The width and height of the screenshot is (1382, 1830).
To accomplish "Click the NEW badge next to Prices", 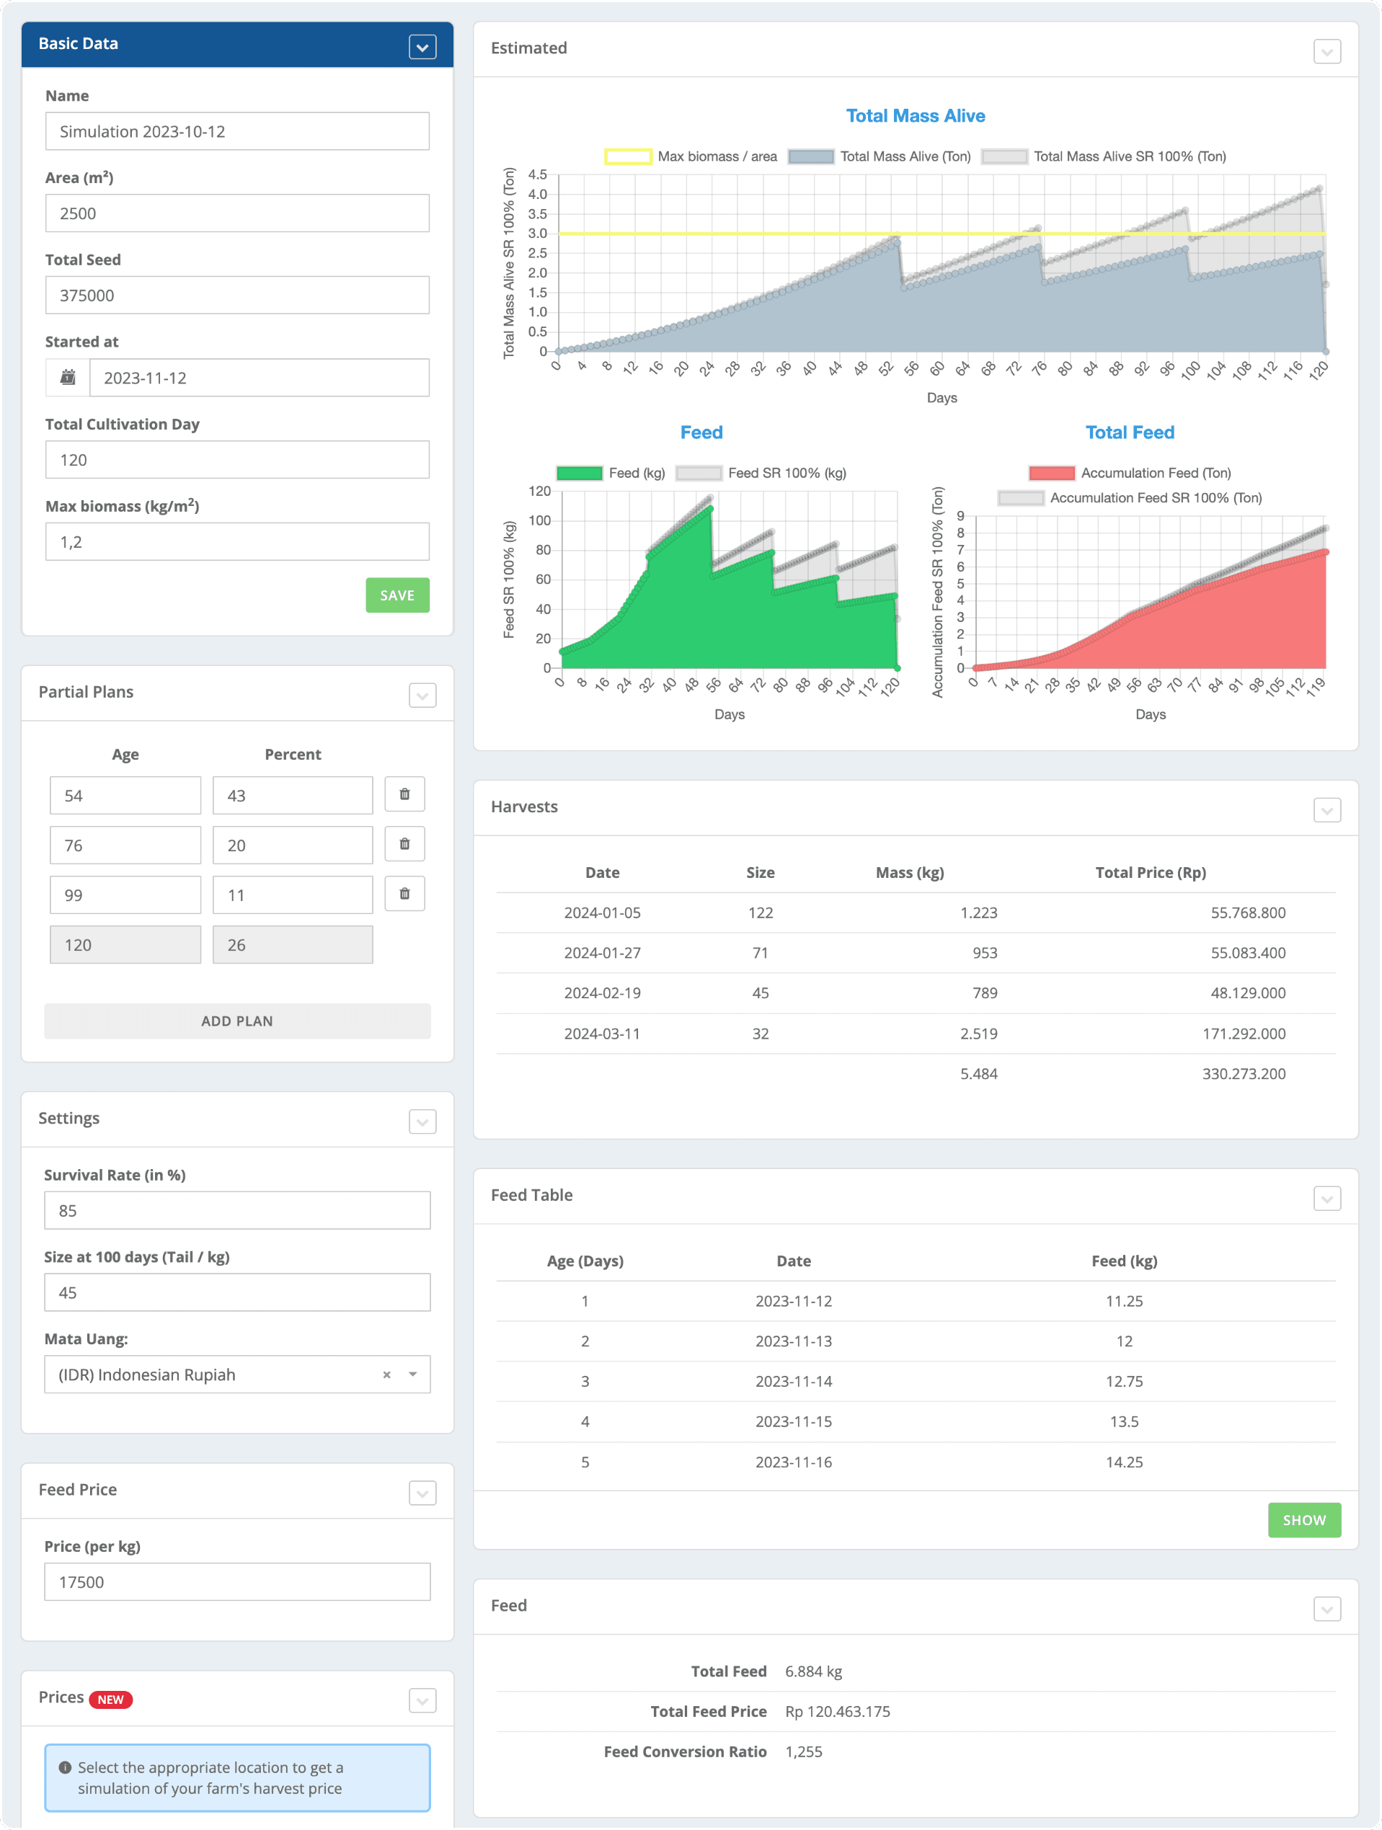I will [x=111, y=1700].
